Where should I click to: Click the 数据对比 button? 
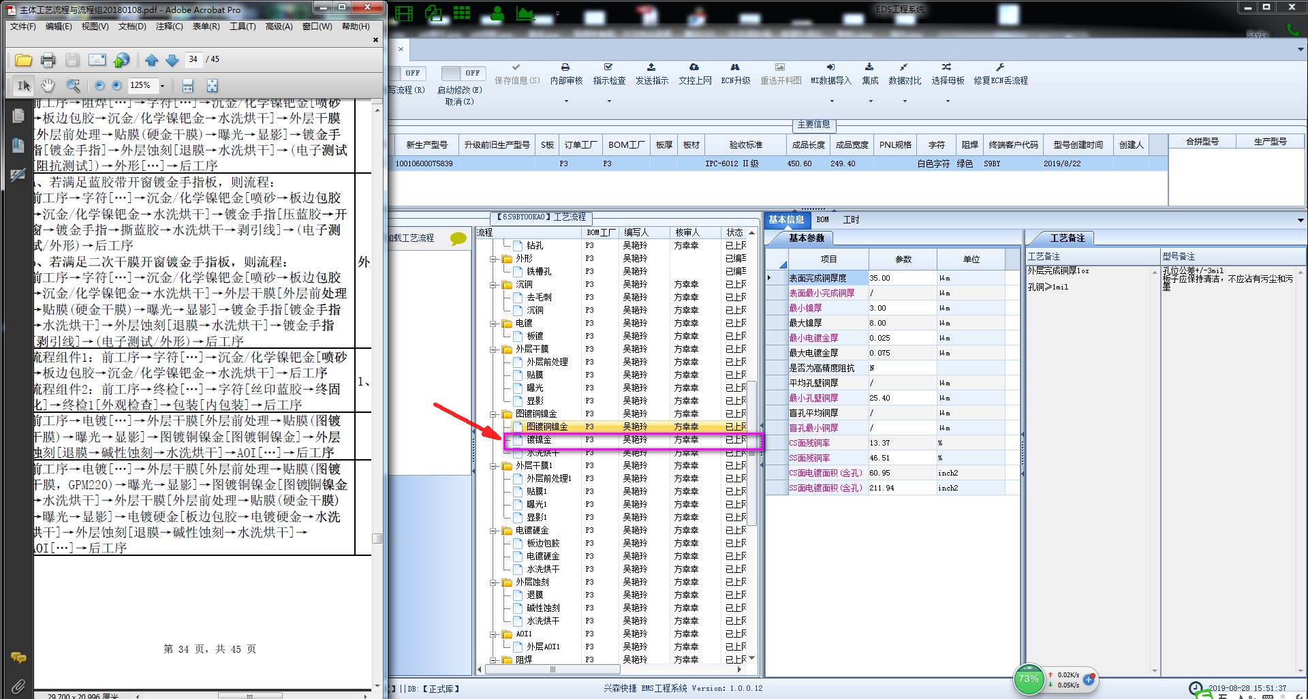click(905, 74)
